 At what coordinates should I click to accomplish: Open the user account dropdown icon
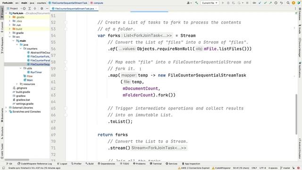[x=189, y=3]
